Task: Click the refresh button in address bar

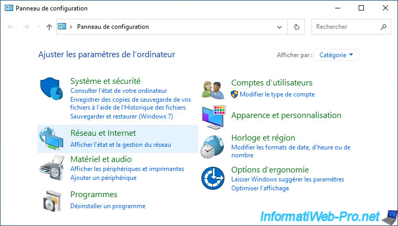Action: (297, 27)
